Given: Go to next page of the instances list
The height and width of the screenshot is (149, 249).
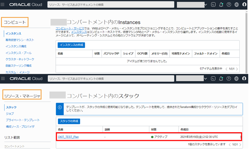Looking at the screenshot, I should [x=237, y=69].
